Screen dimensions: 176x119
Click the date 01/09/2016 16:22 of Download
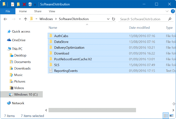(142, 53)
